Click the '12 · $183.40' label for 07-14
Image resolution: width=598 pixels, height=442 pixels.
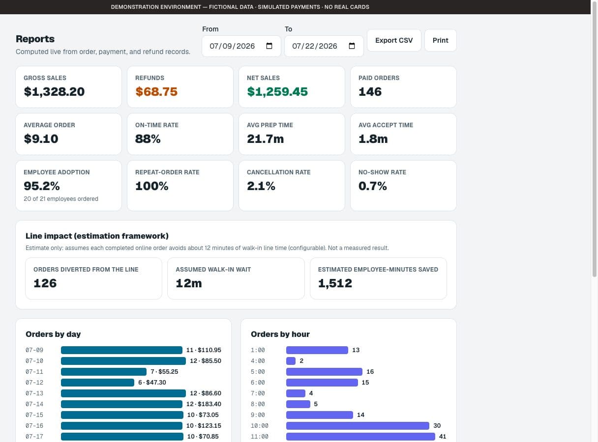pyautogui.click(x=204, y=404)
